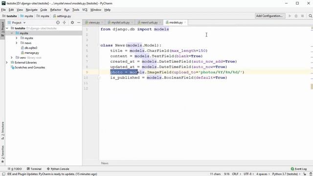This screenshot has width=313, height=176.
Task: Click the yellow warning stripe on editor scrollbar
Action: [x=312, y=87]
